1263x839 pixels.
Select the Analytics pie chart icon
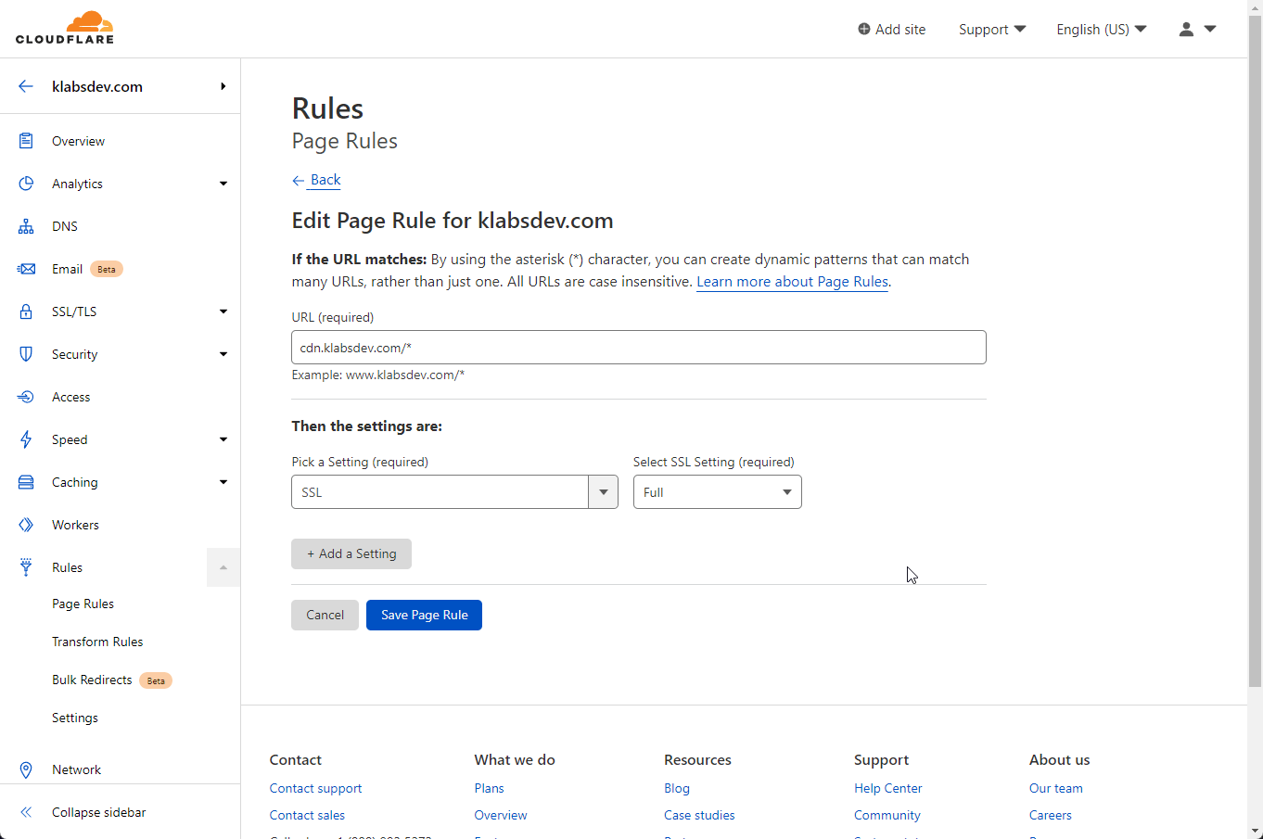point(26,183)
